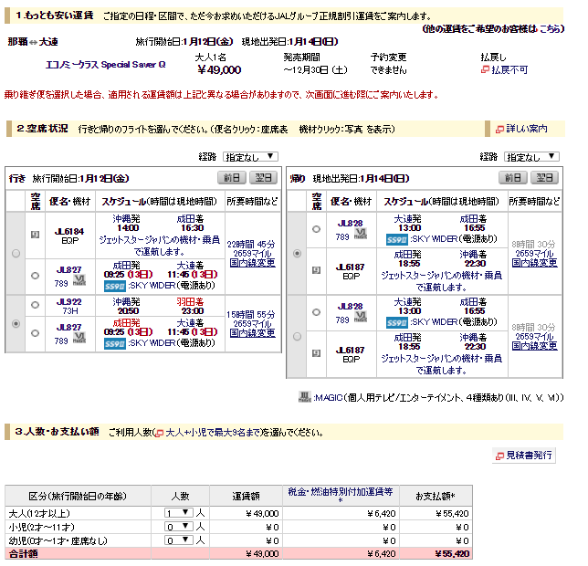This screenshot has height=566, width=588.
Task: Click SS9II seat icon in JL922 itinerary
Action: point(115,344)
